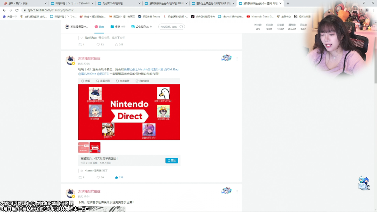
Task: Reload the page with refresh icon
Action: [x=17, y=10]
